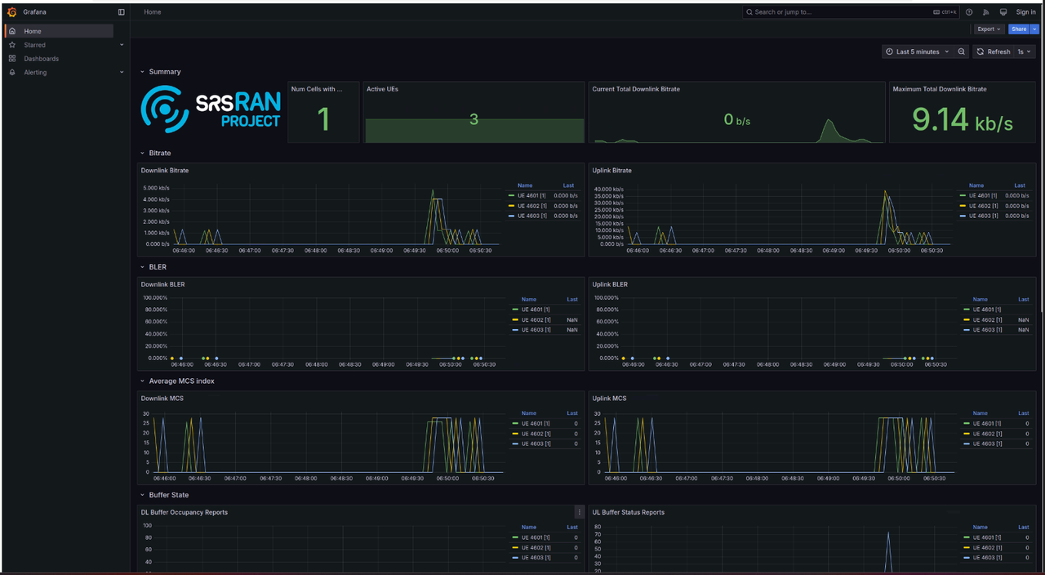The image size is (1045, 575).
Task: Click the clock icon in time picker
Action: pyautogui.click(x=890, y=51)
